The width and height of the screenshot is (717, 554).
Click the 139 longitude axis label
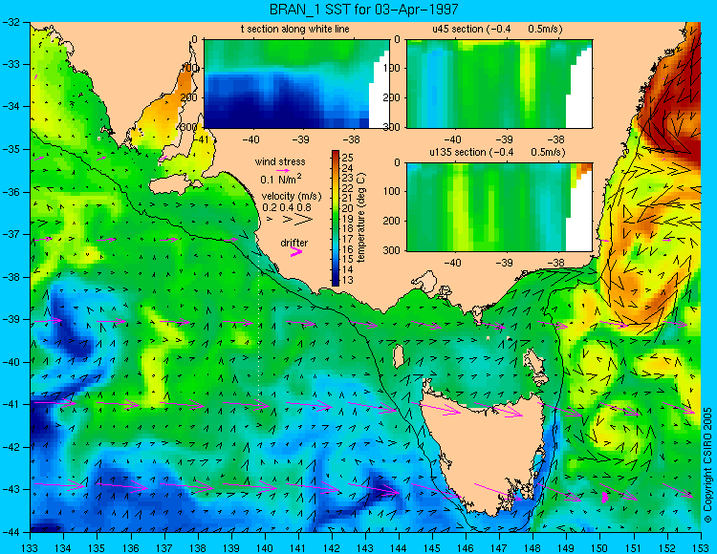[231, 548]
